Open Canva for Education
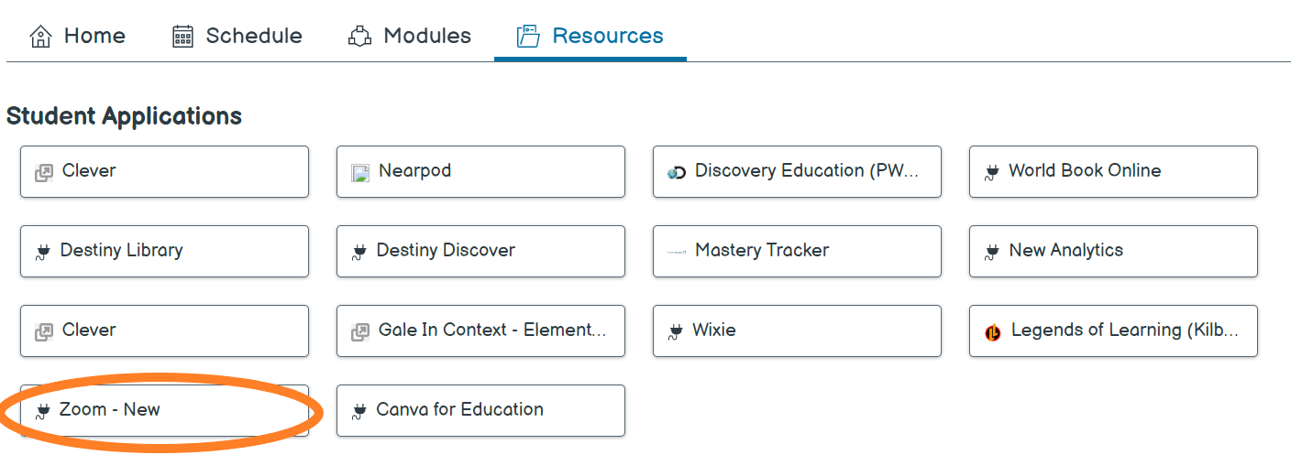This screenshot has width=1291, height=466. (x=480, y=410)
